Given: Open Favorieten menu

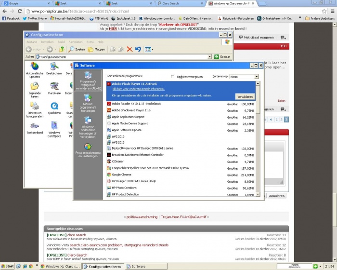Looking at the screenshot, I should click(x=76, y=42).
